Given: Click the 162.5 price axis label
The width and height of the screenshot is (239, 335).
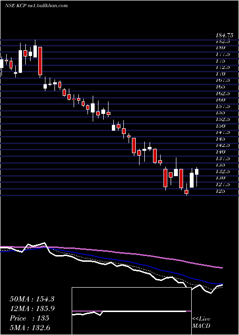Looking at the screenshot, I should click(x=222, y=94).
